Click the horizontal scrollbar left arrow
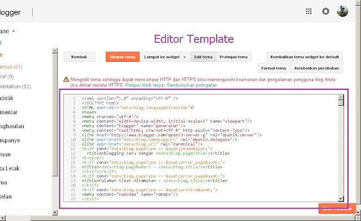361x221 pixels. (2, 218)
